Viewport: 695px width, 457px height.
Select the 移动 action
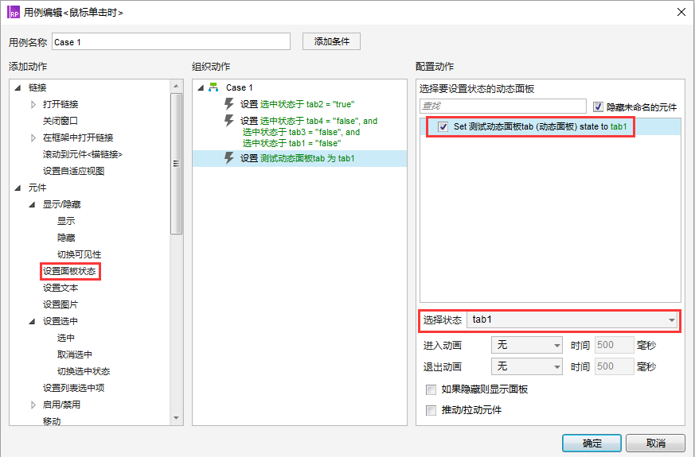click(x=52, y=421)
